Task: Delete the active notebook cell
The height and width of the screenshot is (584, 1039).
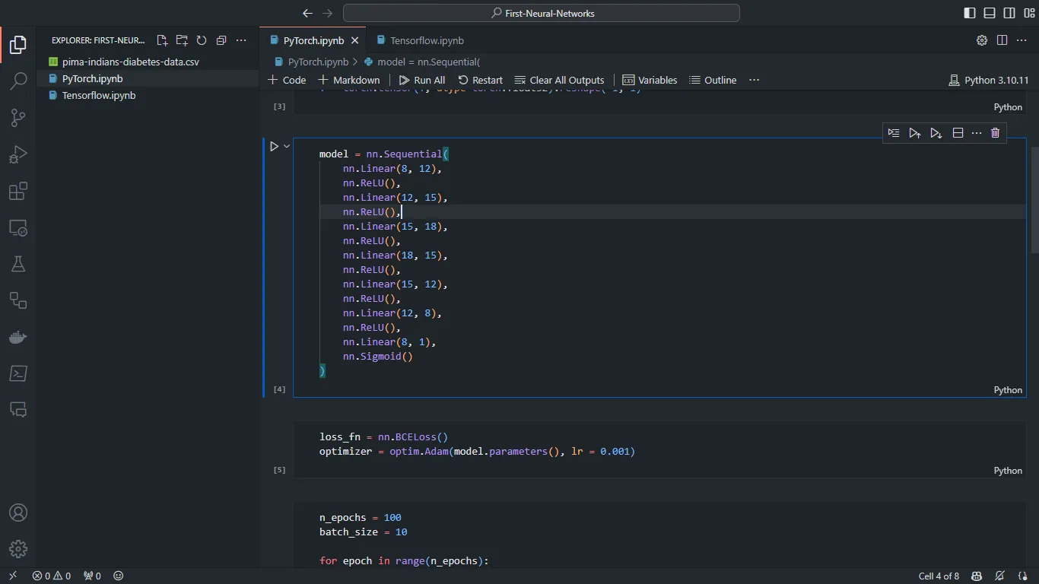Action: point(995,133)
